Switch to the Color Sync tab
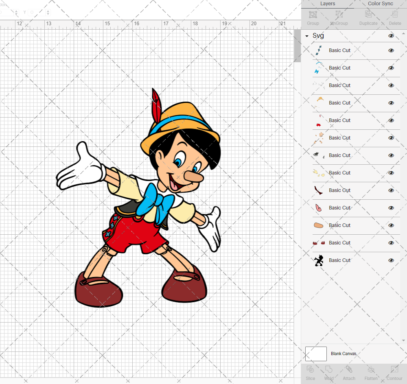This screenshot has width=407, height=384. (380, 4)
